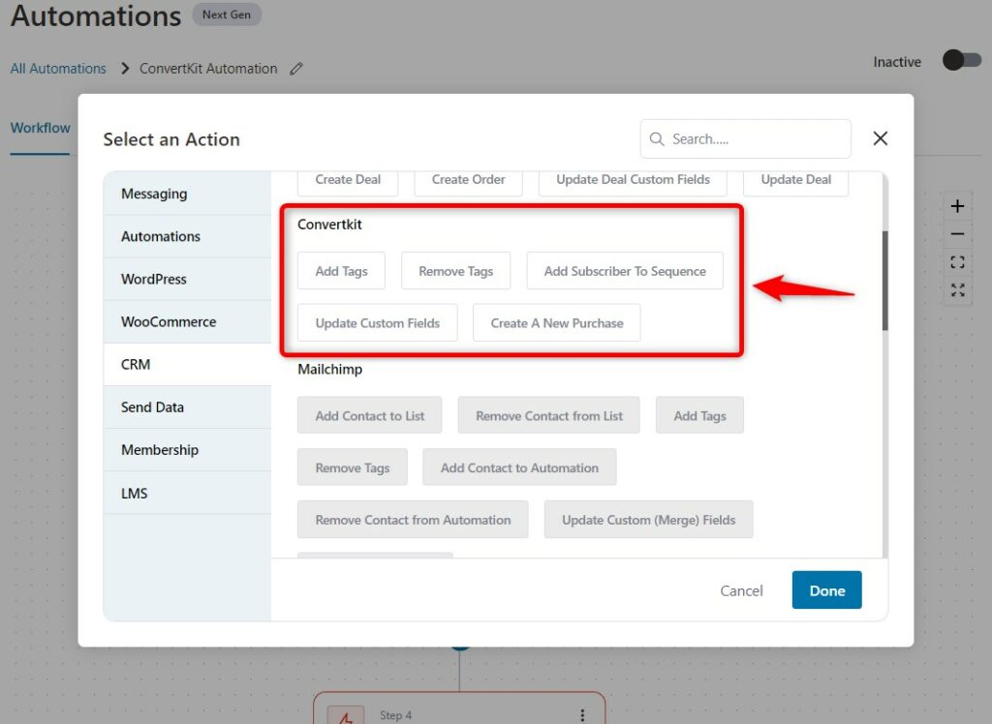Choose Create Deal action

point(348,181)
